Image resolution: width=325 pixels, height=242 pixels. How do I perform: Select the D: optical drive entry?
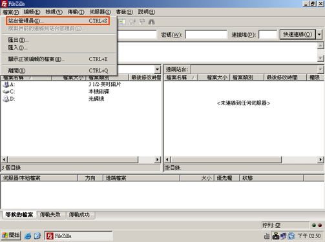pyautogui.click(x=9, y=99)
